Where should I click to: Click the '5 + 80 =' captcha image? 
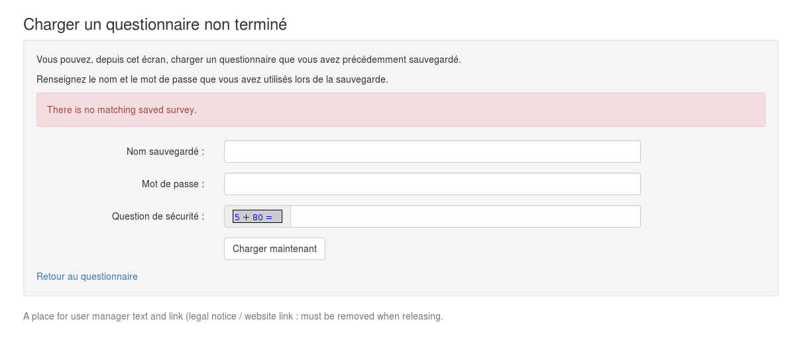[x=257, y=216]
